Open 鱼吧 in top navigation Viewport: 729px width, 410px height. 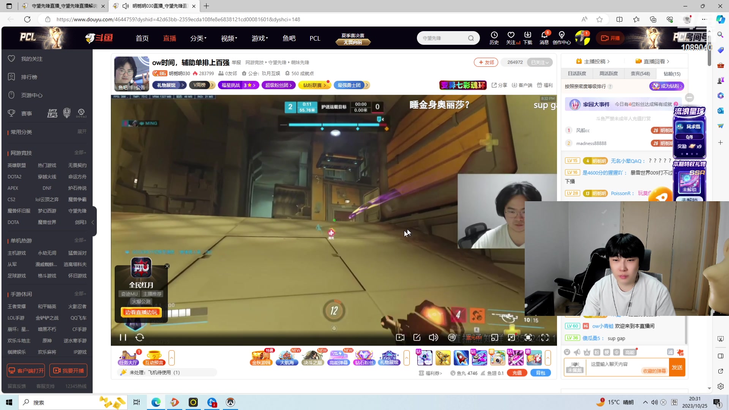pos(289,38)
